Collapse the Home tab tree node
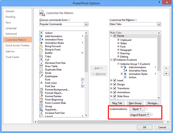This screenshot has height=133, width=173. [x=111, y=36]
